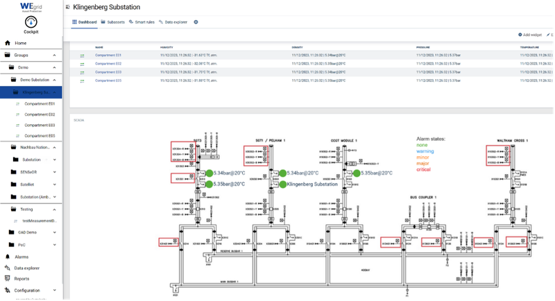Open the Compartment E02 link in table
555x301 pixels.
tap(108, 64)
